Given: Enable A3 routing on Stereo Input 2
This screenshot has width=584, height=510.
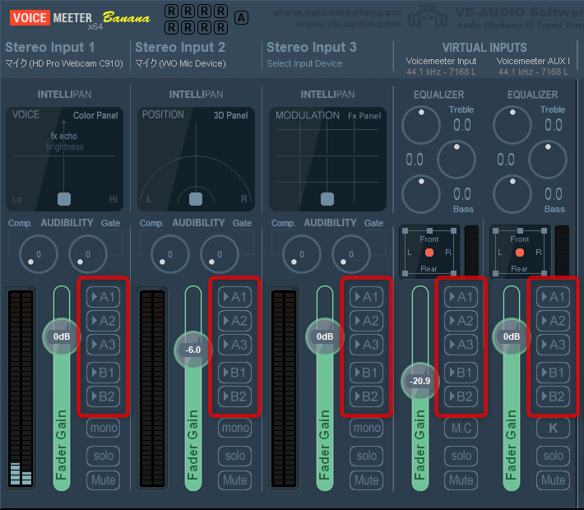Looking at the screenshot, I should 234,345.
